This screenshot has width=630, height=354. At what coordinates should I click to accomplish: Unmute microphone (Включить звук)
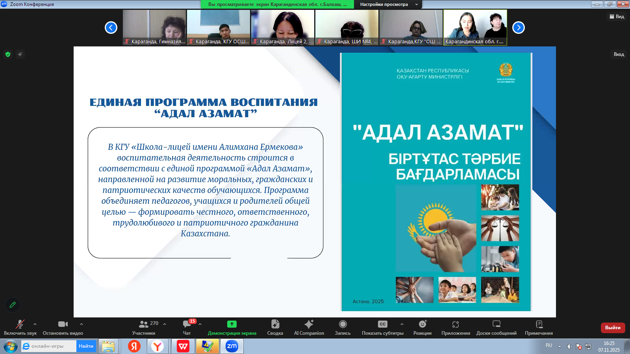click(20, 327)
